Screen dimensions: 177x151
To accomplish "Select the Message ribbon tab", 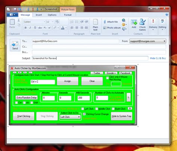I will point(25,15).
